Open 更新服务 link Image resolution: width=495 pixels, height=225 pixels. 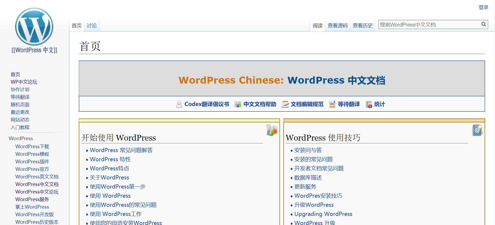(x=305, y=187)
